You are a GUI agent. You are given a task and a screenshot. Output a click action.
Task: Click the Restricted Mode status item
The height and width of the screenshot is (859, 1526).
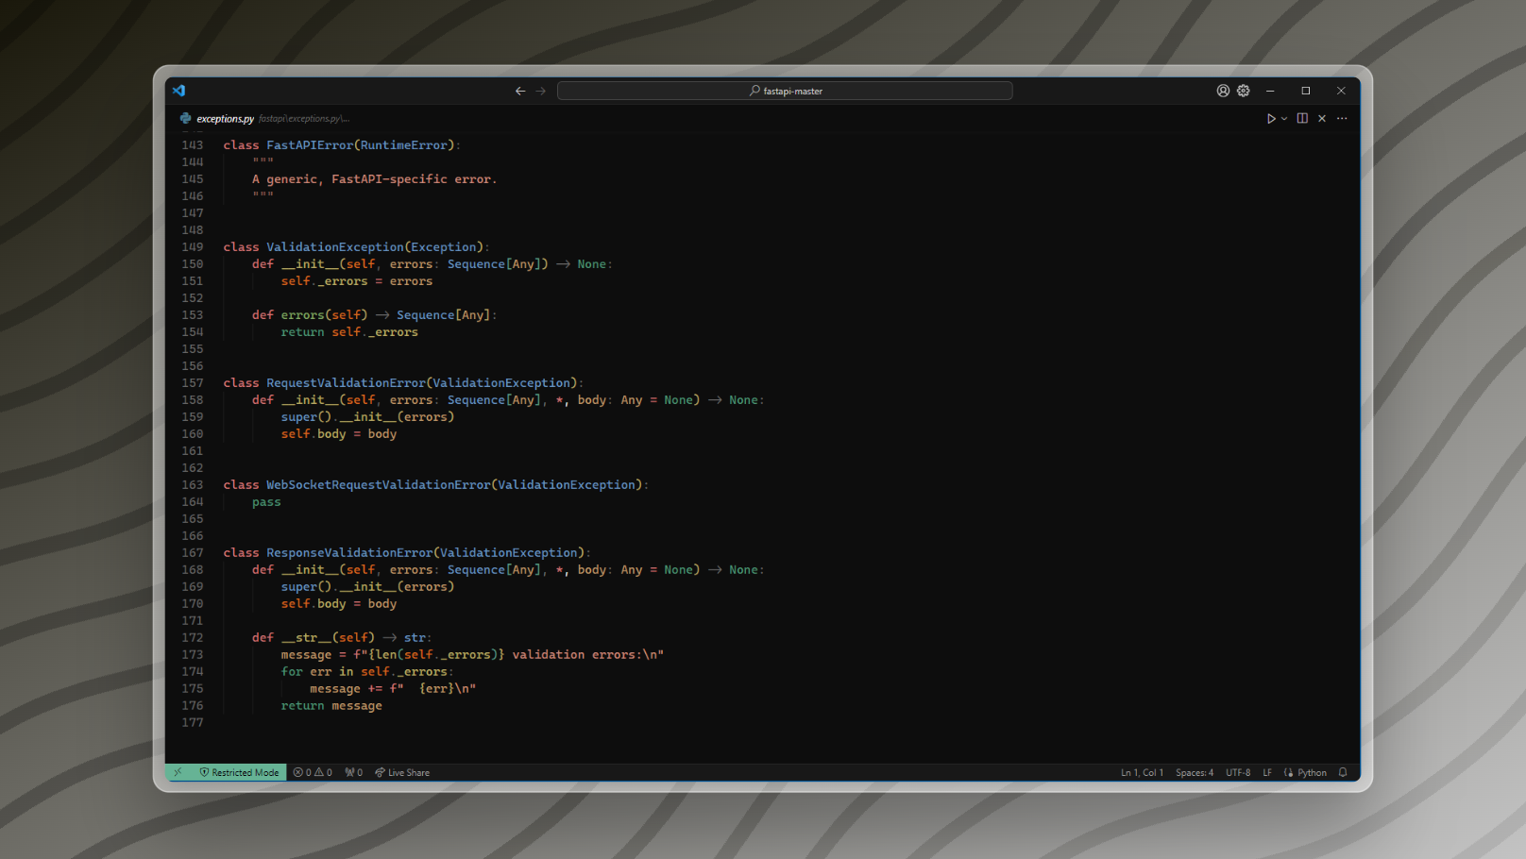pos(239,772)
